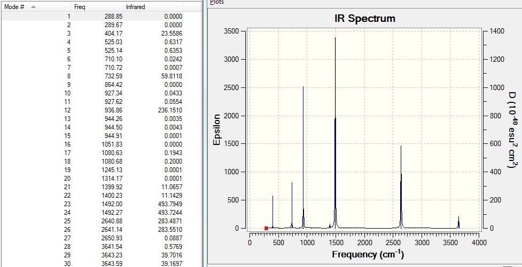Image resolution: width=522 pixels, height=267 pixels.
Task: Select mode 16 row at 1051.83
Action: point(92,144)
